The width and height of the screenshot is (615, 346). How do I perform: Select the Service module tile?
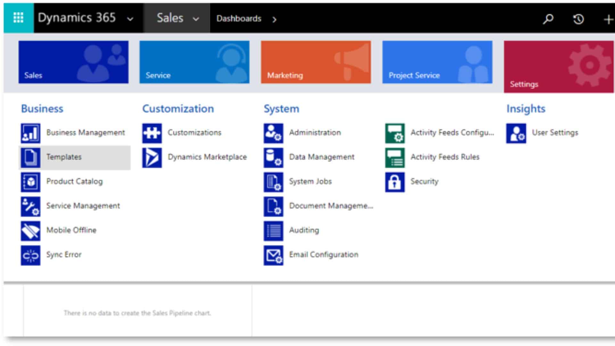tap(194, 62)
